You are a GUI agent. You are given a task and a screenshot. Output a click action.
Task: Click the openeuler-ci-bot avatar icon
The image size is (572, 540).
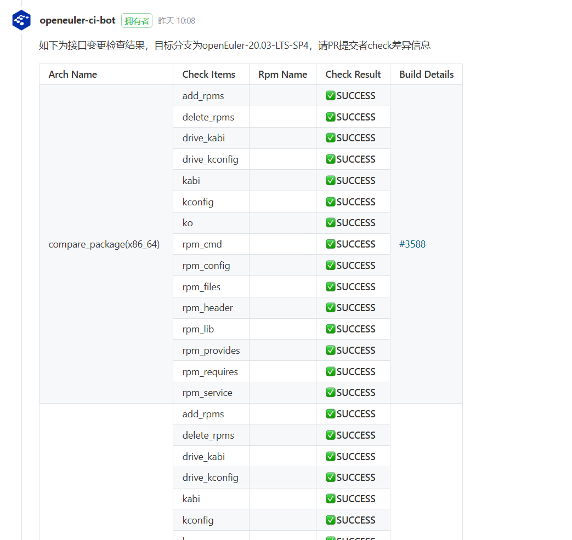pyautogui.click(x=21, y=20)
